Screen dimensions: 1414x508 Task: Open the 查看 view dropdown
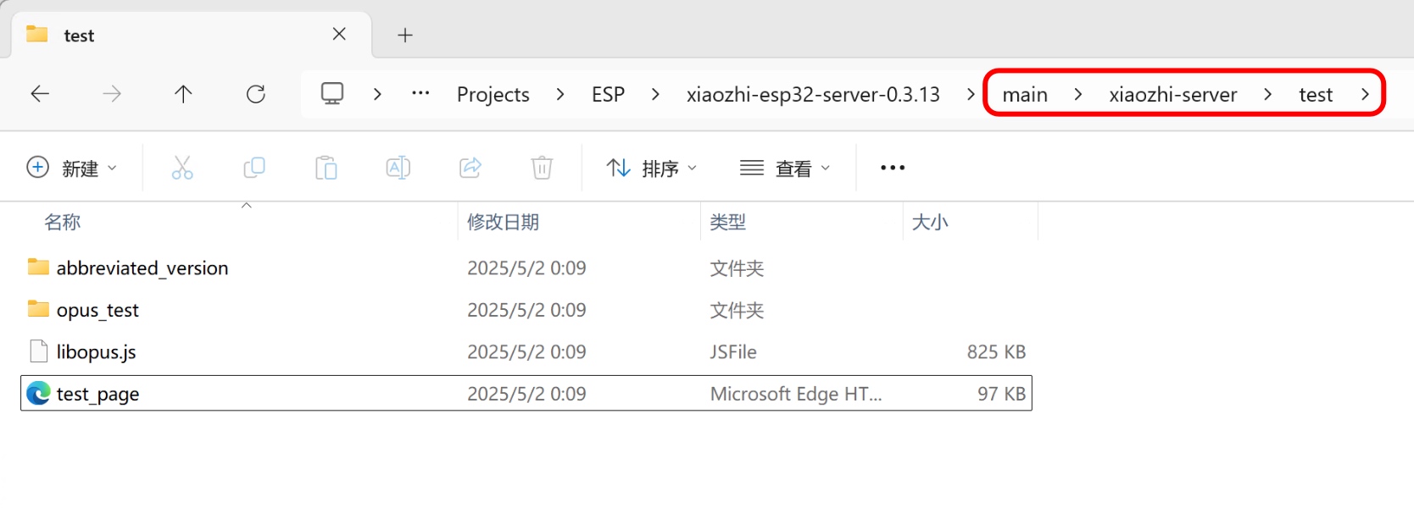tap(785, 168)
